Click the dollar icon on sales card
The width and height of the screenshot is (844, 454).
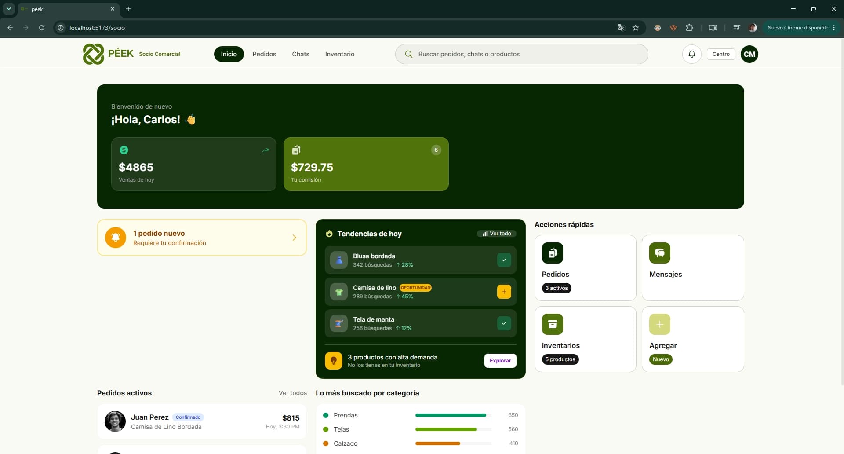(x=124, y=150)
